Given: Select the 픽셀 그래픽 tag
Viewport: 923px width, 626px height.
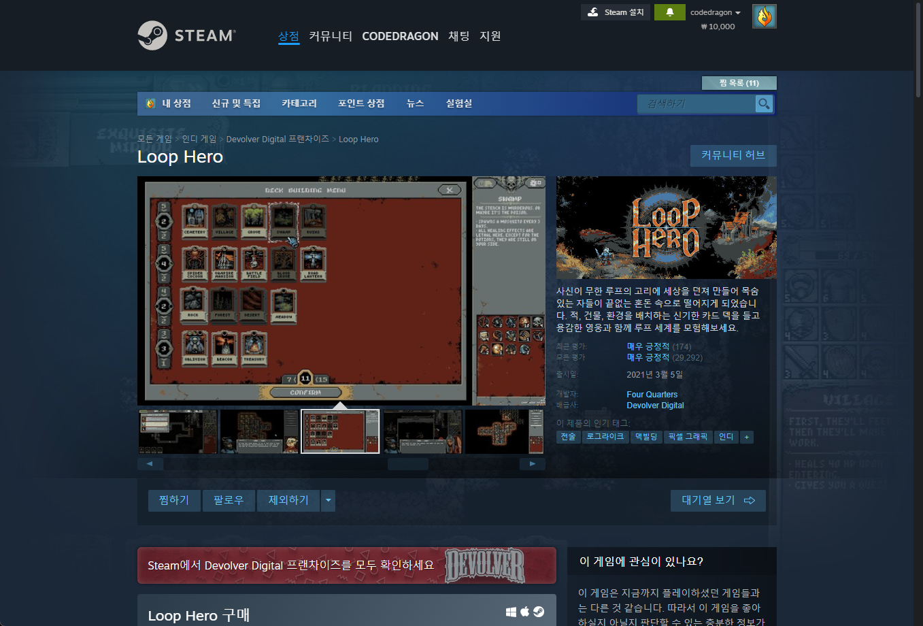Looking at the screenshot, I should [x=688, y=437].
